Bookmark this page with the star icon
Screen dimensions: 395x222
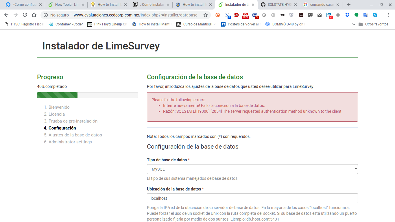pos(206,15)
